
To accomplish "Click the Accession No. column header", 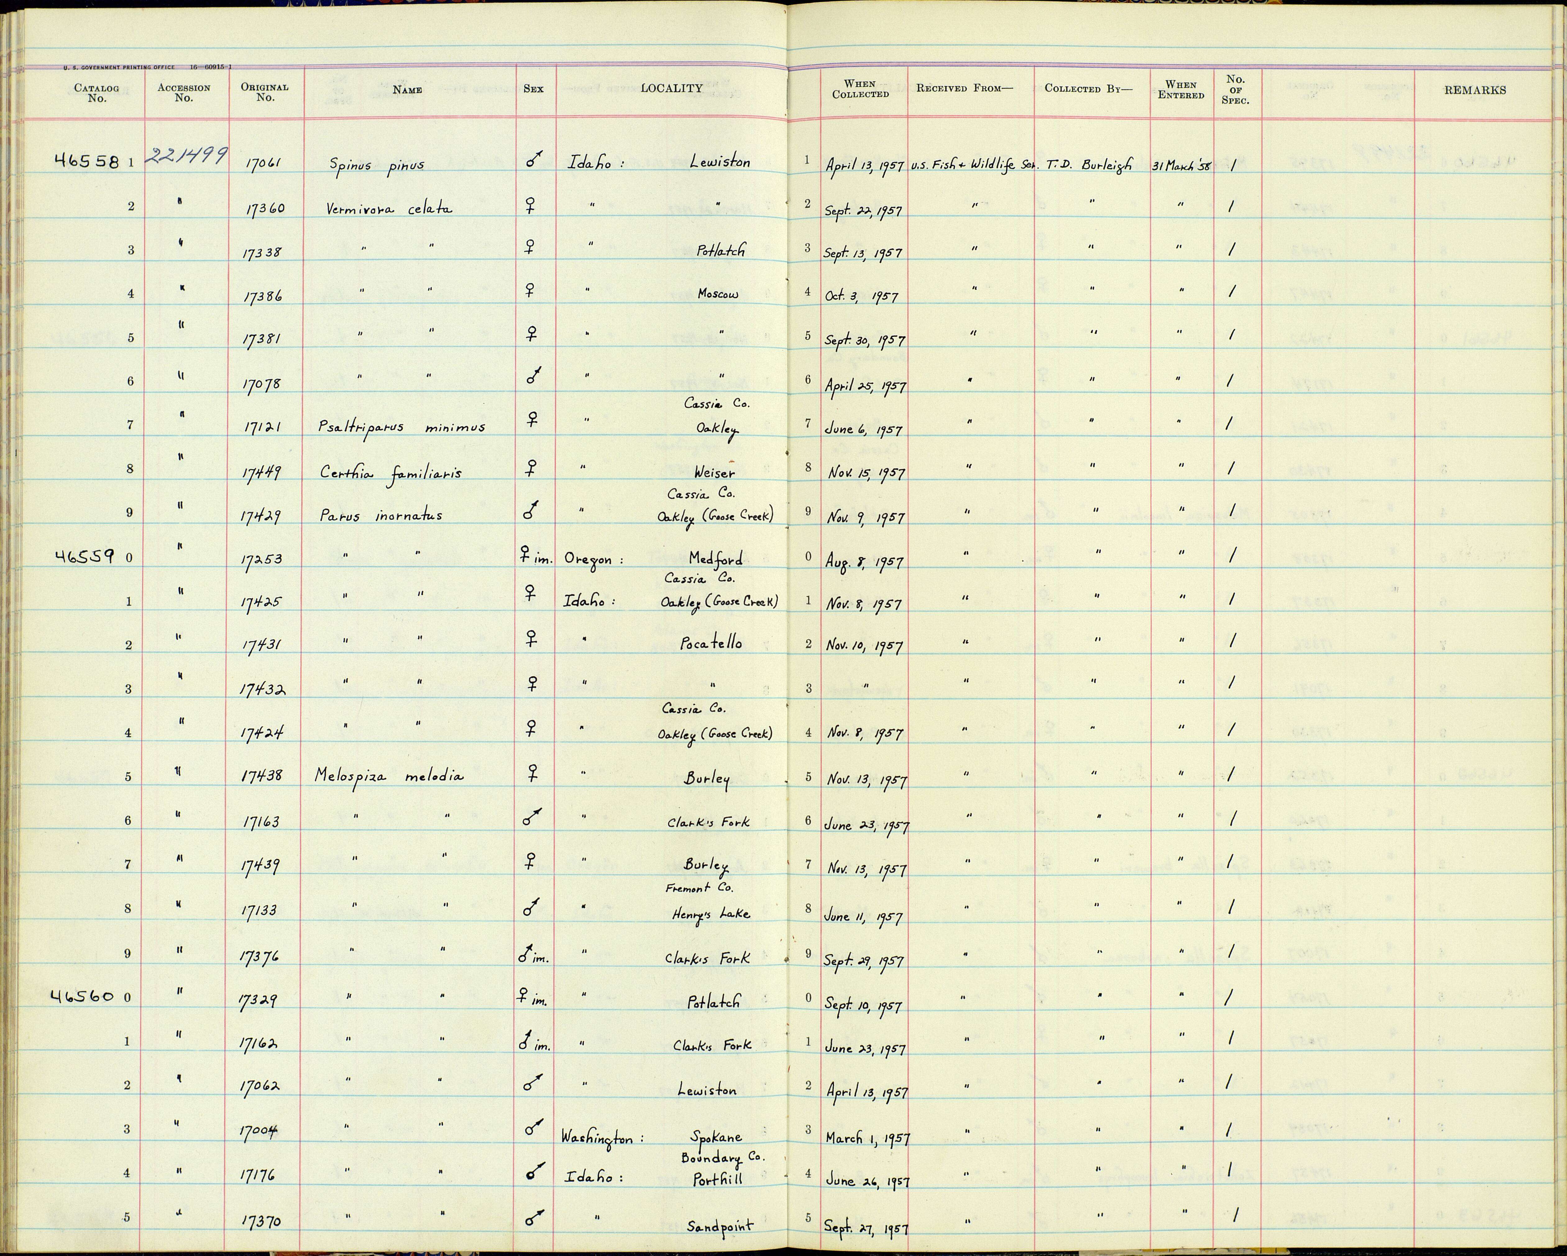I will coord(184,92).
